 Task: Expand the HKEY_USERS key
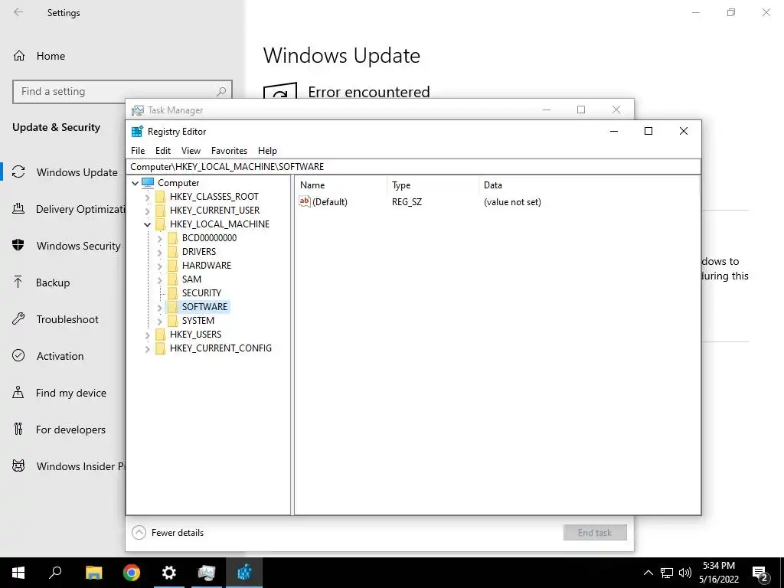coord(147,335)
